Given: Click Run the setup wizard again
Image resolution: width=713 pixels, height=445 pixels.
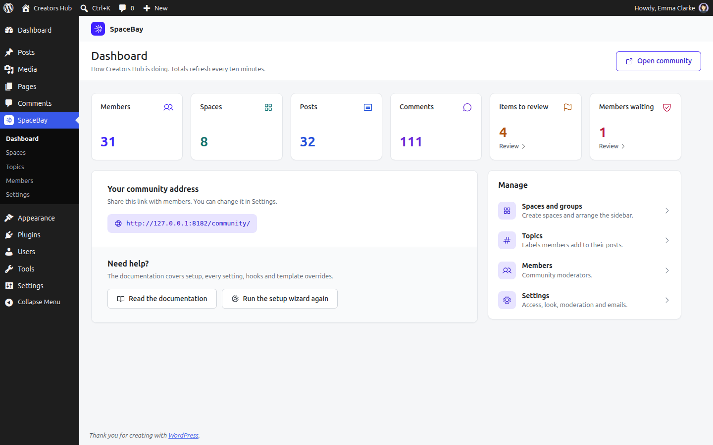Looking at the screenshot, I should [x=280, y=299].
